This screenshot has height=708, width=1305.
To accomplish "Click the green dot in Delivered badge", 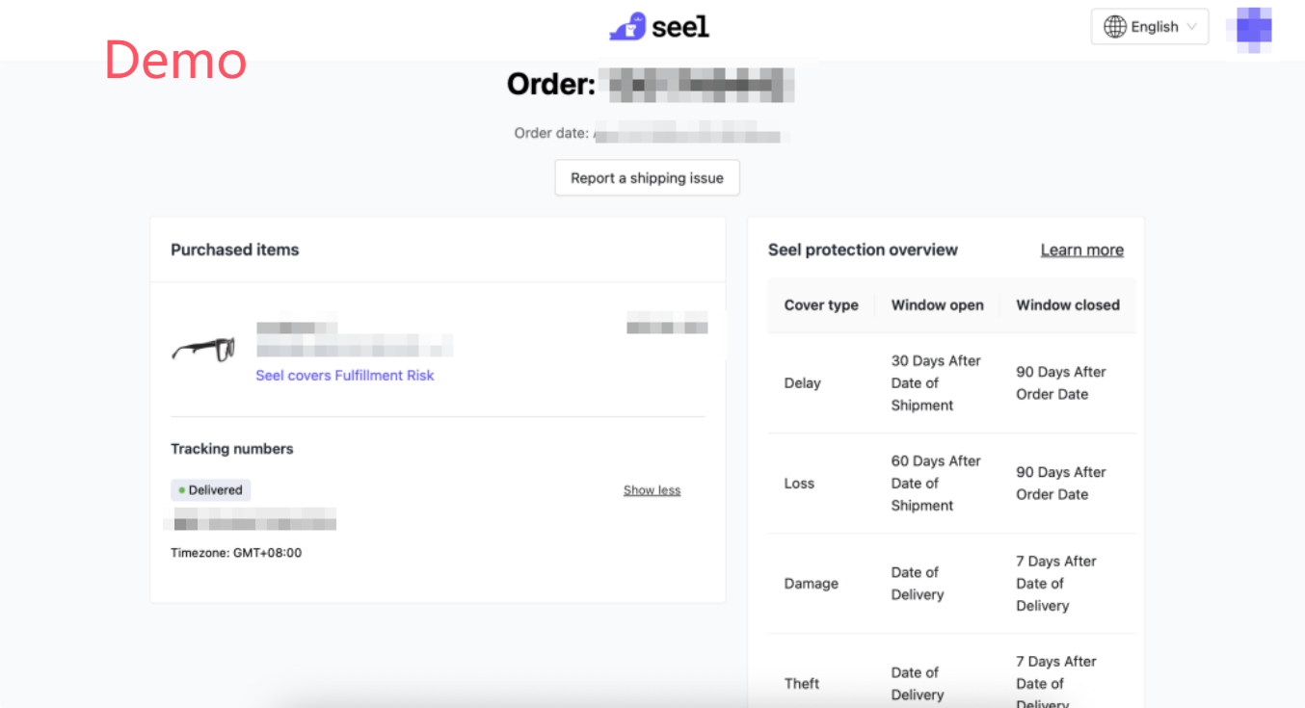I will click(x=181, y=490).
